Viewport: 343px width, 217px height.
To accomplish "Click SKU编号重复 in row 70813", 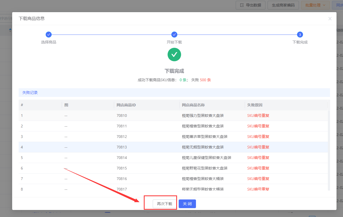I will [258, 147].
